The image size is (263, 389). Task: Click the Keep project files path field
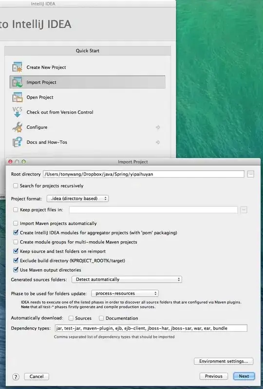tap(153, 210)
